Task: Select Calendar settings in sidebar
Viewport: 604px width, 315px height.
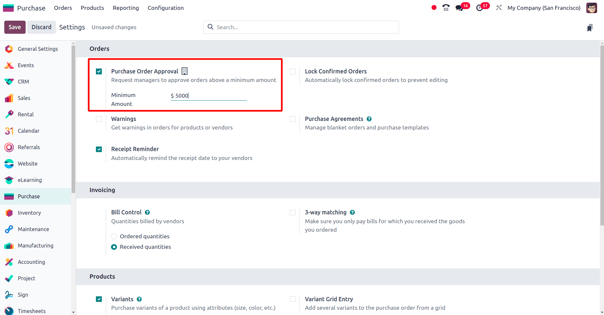Action: 35,131
